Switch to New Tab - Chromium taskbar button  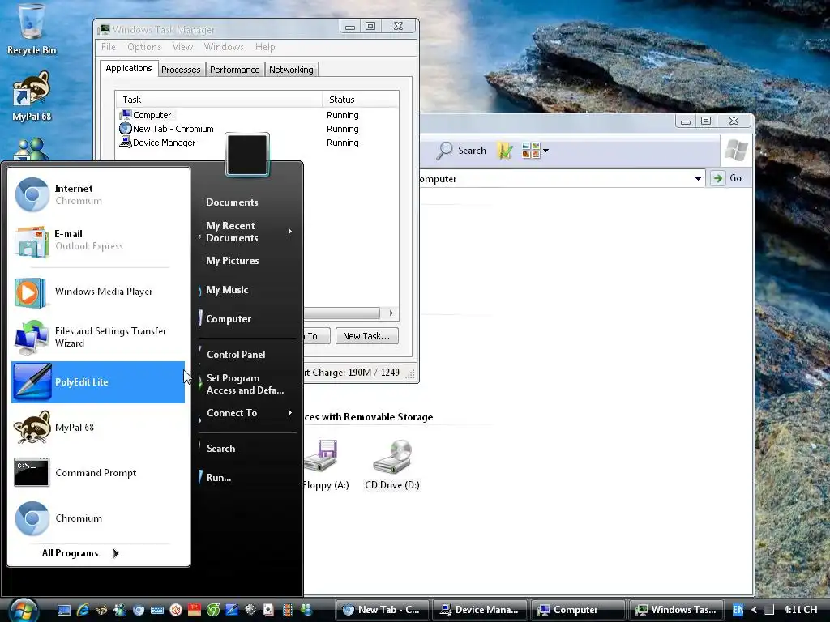click(383, 610)
